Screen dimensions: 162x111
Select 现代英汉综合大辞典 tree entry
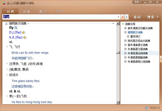tap(139, 41)
